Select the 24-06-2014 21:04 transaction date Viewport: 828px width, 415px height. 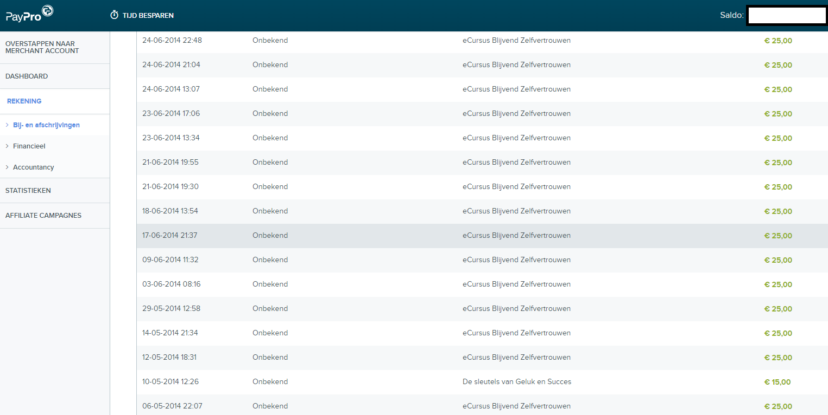[171, 65]
